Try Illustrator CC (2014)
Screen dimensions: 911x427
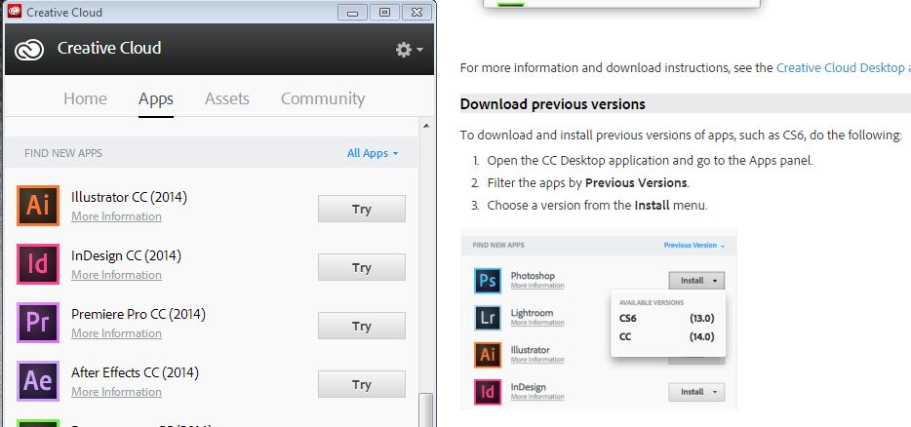(362, 210)
